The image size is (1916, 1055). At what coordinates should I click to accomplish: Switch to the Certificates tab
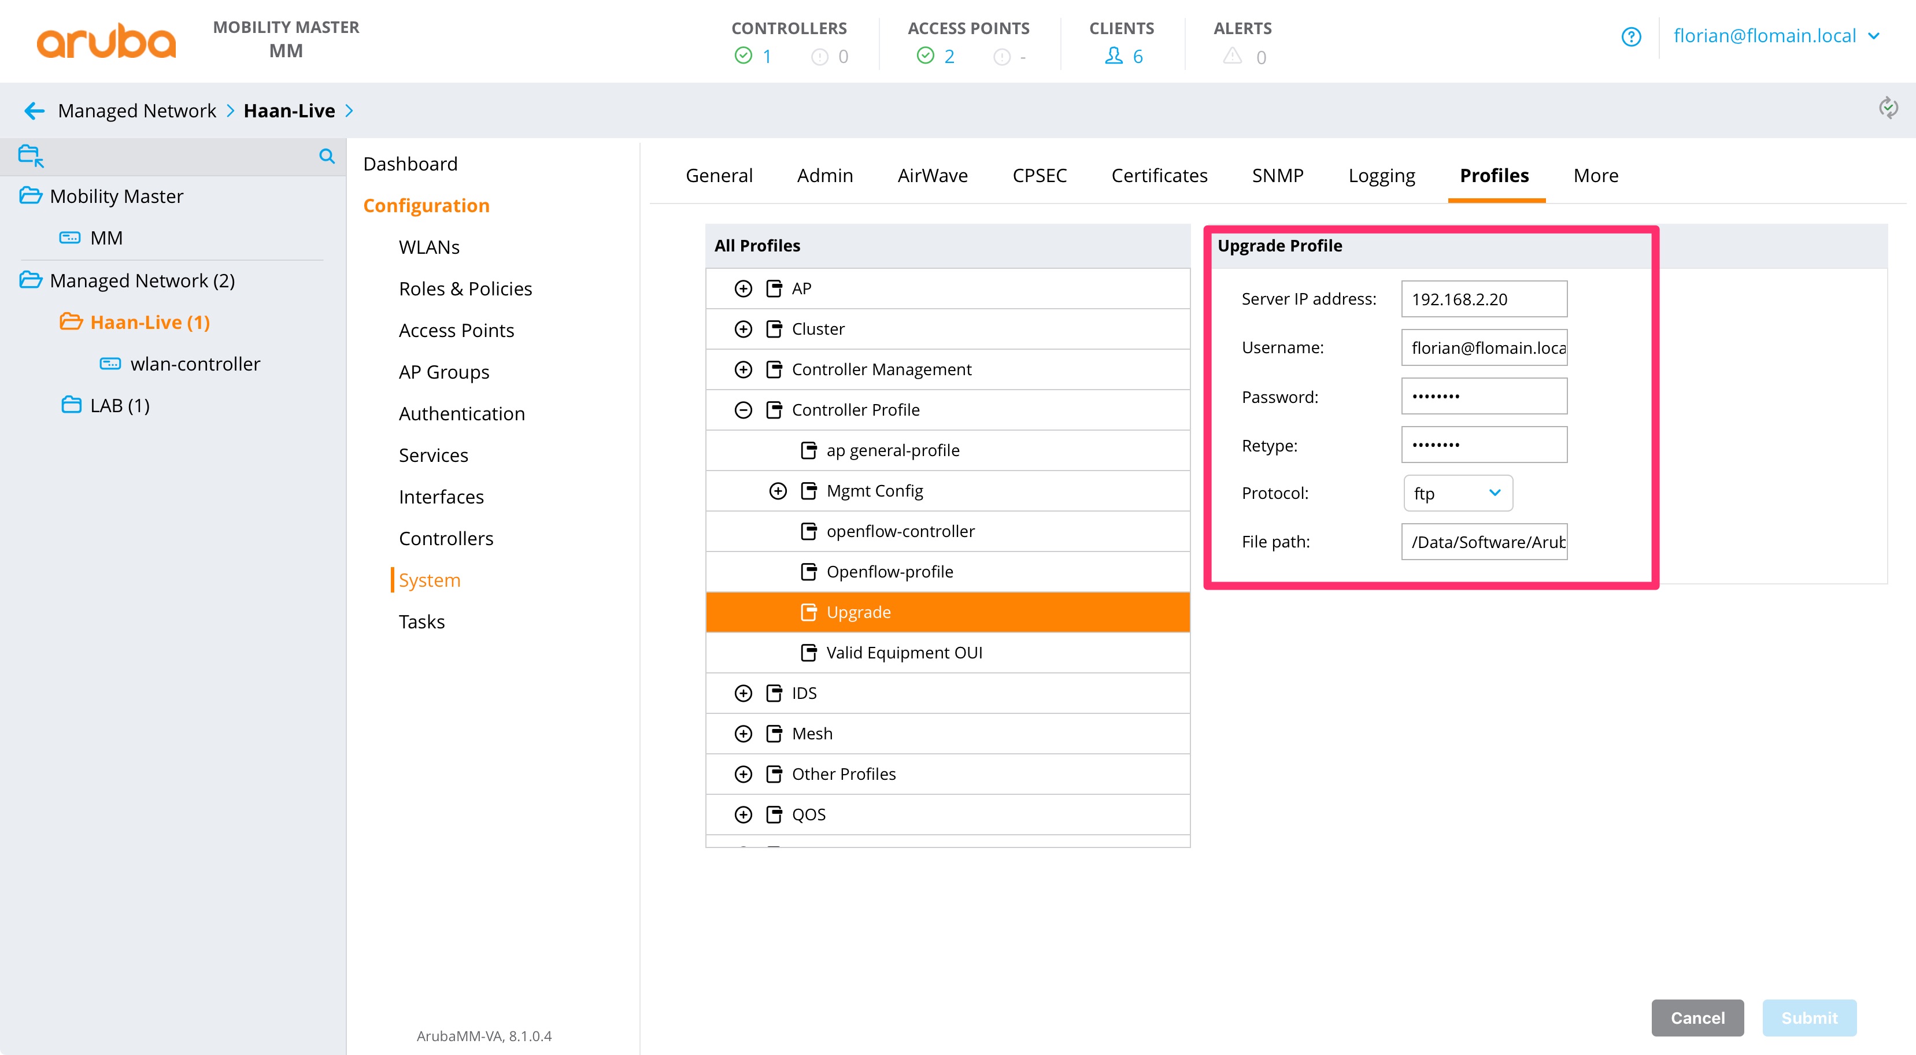(x=1159, y=176)
